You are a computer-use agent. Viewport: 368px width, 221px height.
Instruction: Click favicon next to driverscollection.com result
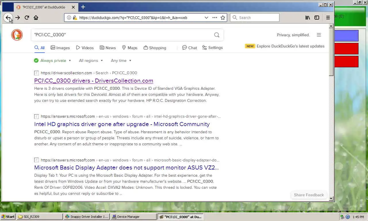click(37, 73)
